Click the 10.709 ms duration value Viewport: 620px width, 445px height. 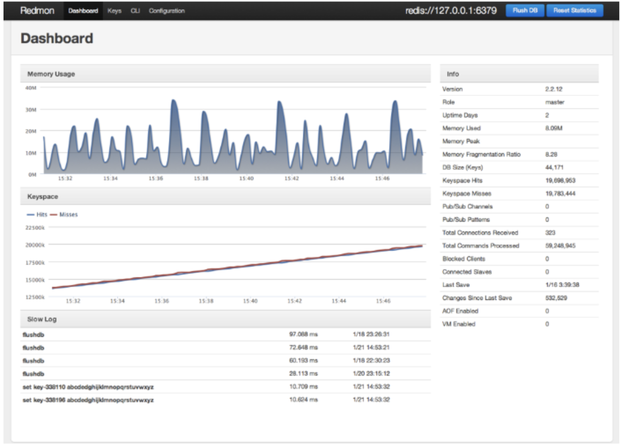[303, 387]
